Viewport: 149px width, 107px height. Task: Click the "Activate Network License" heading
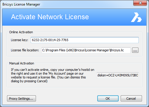tap(50, 17)
